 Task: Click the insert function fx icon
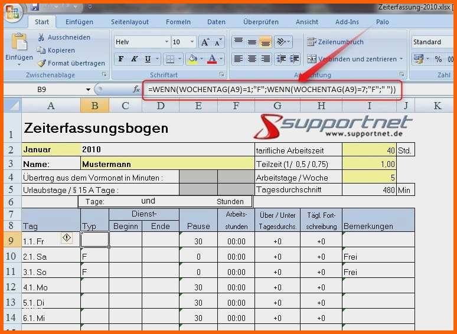coord(136,90)
